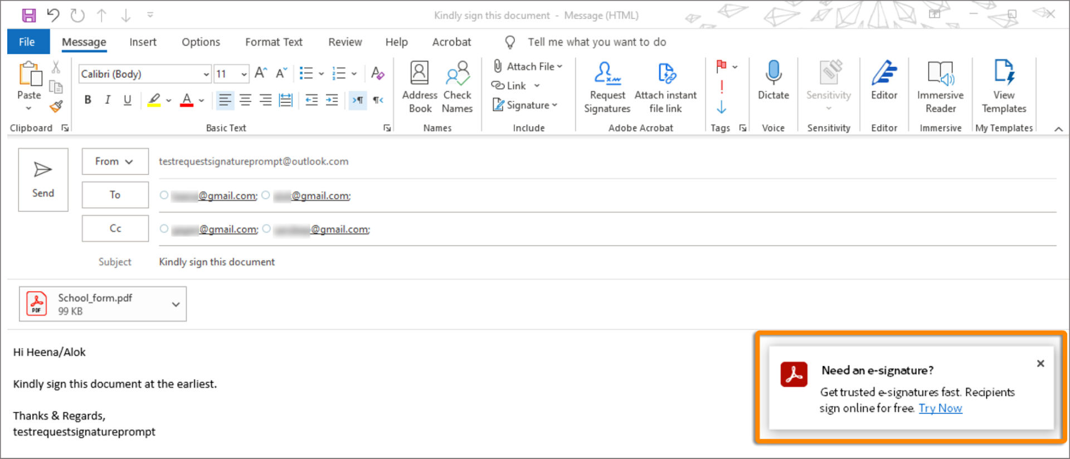Screen dimensions: 1070x459
Task: Switch to Format Text tab
Action: point(274,42)
